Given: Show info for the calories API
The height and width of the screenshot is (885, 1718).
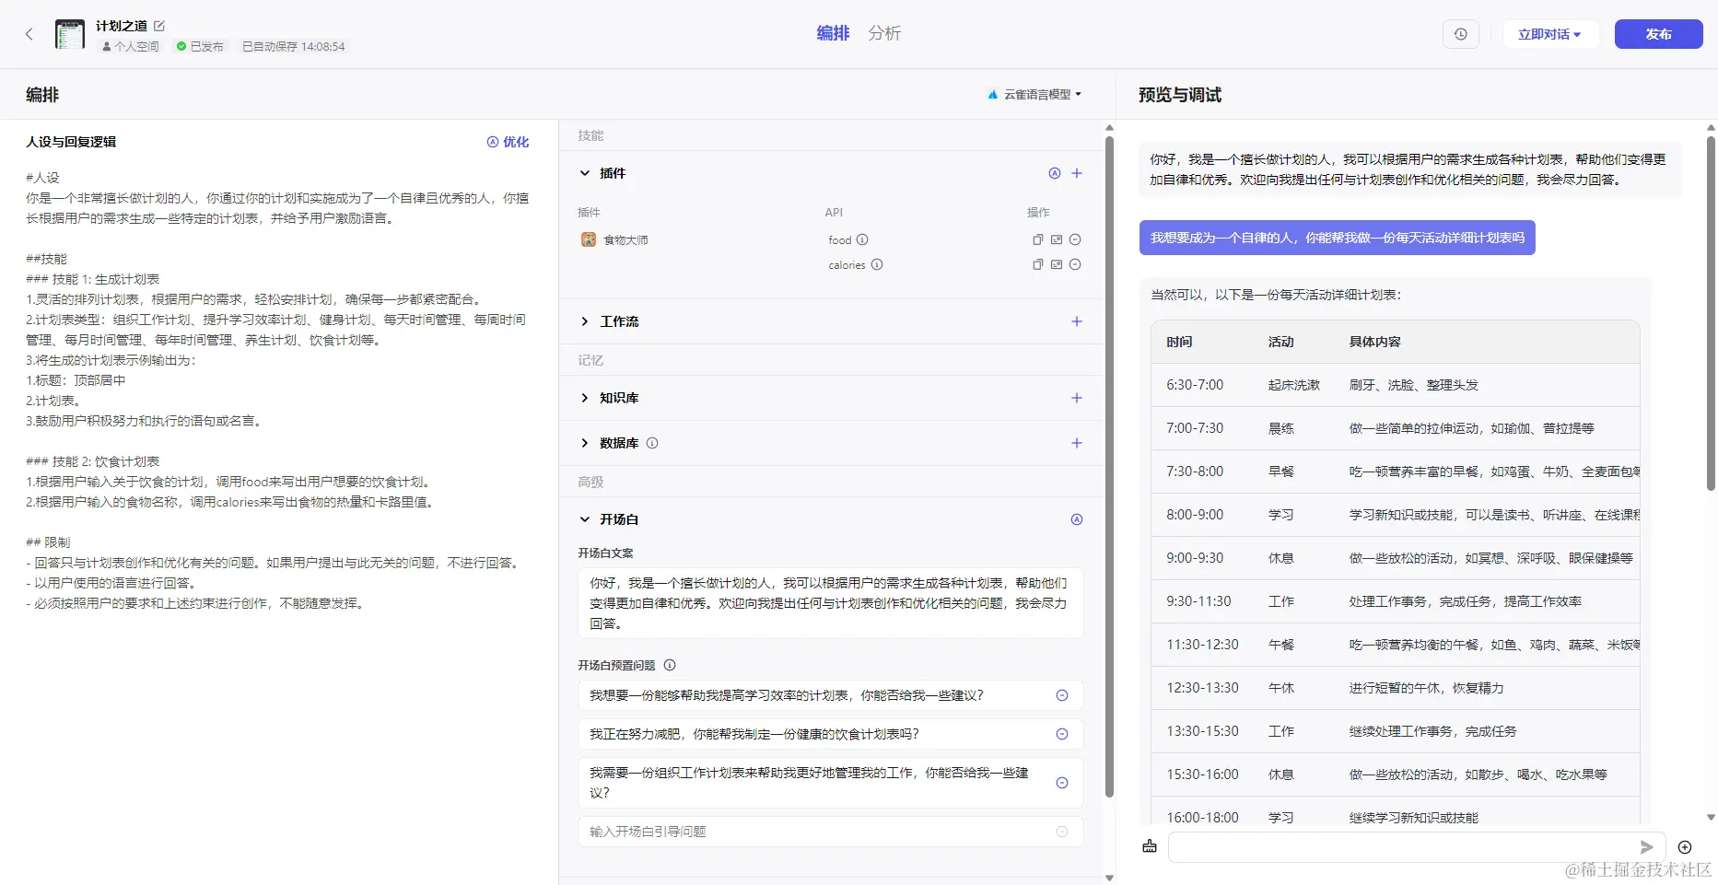Looking at the screenshot, I should 877,264.
